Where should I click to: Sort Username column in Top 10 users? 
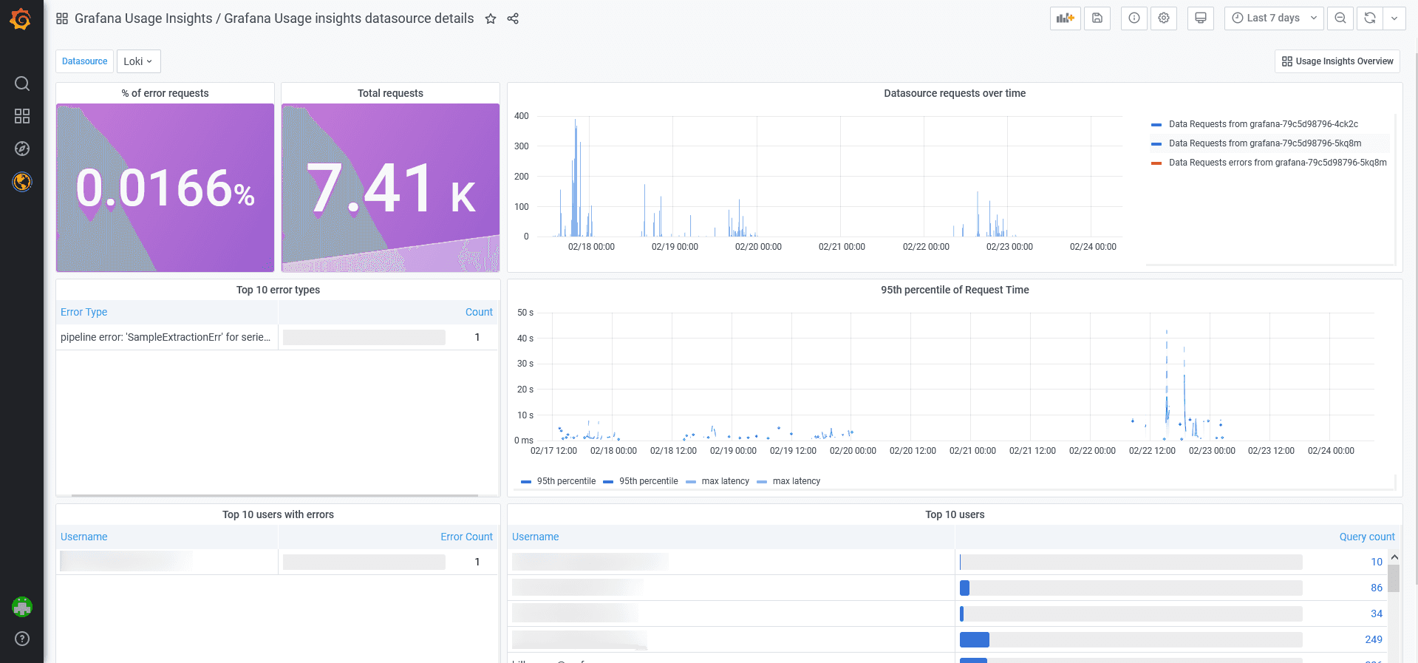(536, 537)
